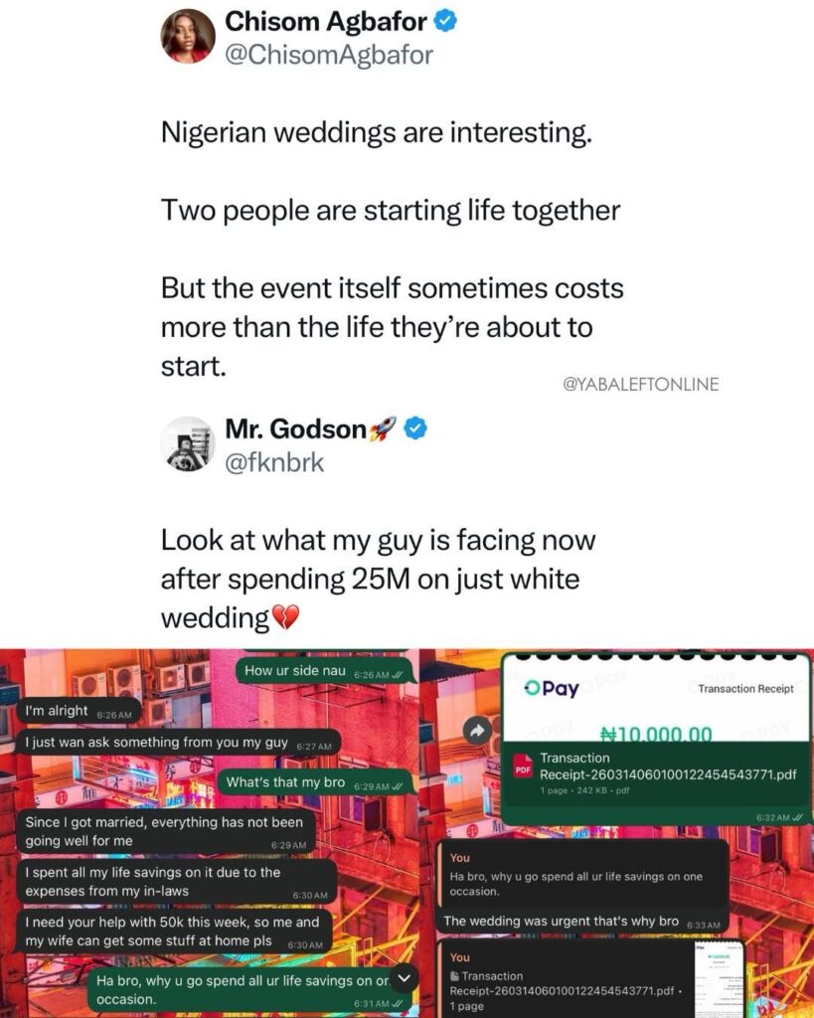Click the @YABALEFTONLINE watermark
814x1018 pixels.
641,385
